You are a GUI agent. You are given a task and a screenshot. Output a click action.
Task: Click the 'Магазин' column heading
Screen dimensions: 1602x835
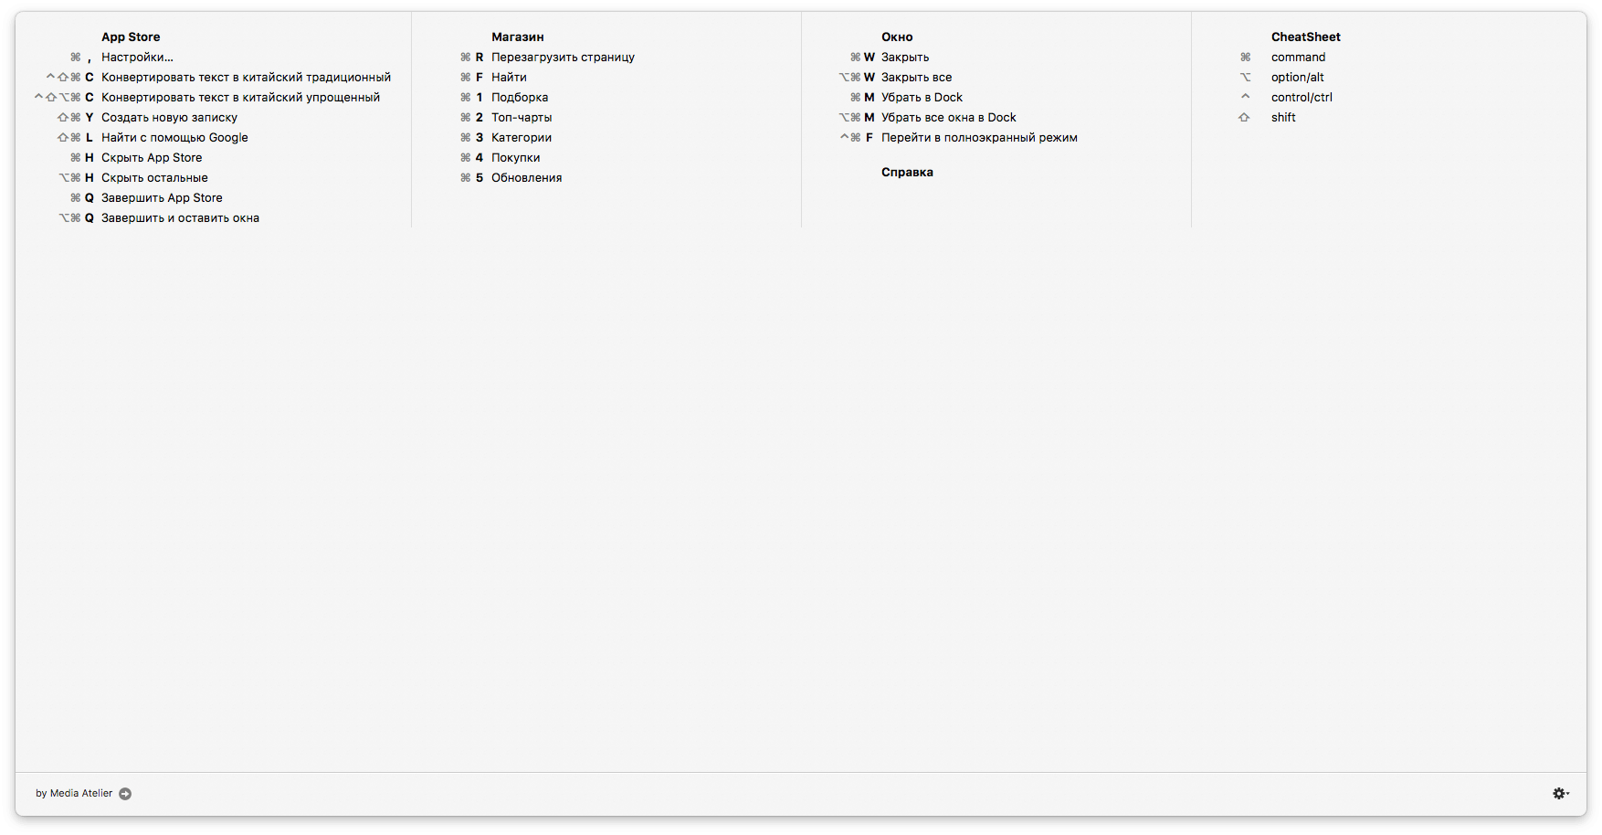518,37
